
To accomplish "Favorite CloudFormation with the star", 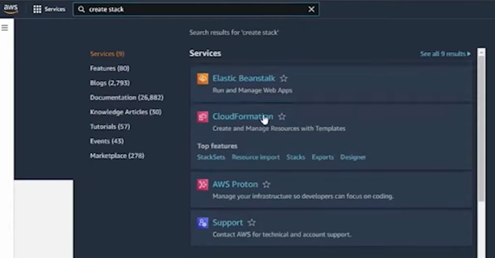I will point(282,117).
